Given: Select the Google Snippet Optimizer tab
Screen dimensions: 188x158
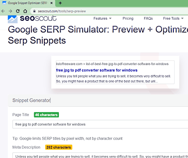Looking at the screenshot, I should (28, 3).
